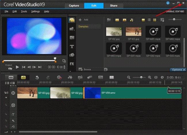Click the Undo arrow icon

pos(37,78)
